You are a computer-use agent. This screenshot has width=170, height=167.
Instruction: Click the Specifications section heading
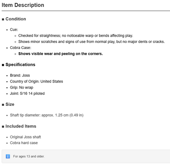tap(20, 65)
